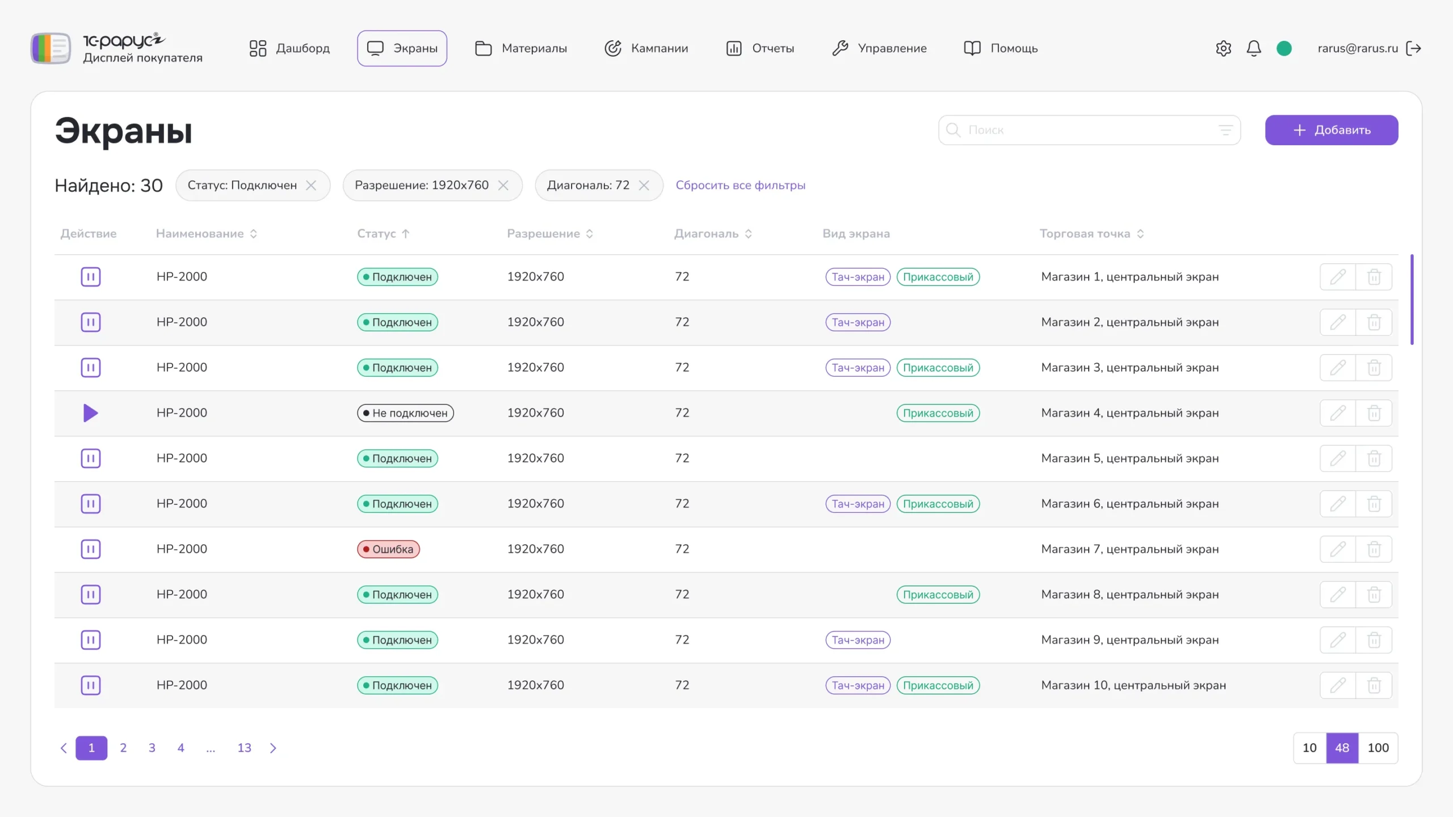Start playback on Магазин 4 screen
Screen dimensions: 1453x817
tap(91, 413)
